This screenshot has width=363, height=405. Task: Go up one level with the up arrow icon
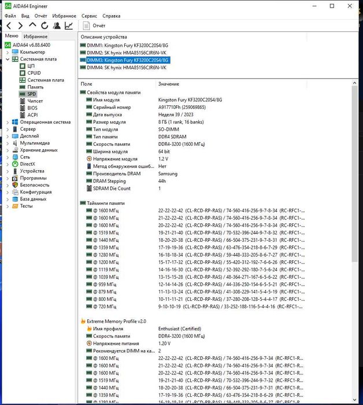click(x=32, y=25)
